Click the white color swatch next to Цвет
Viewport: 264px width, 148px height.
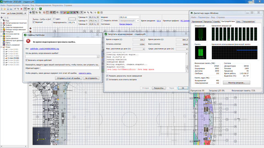tap(72, 19)
